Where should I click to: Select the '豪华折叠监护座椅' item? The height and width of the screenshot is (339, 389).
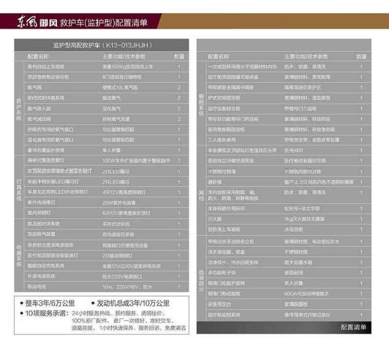[x=46, y=150]
